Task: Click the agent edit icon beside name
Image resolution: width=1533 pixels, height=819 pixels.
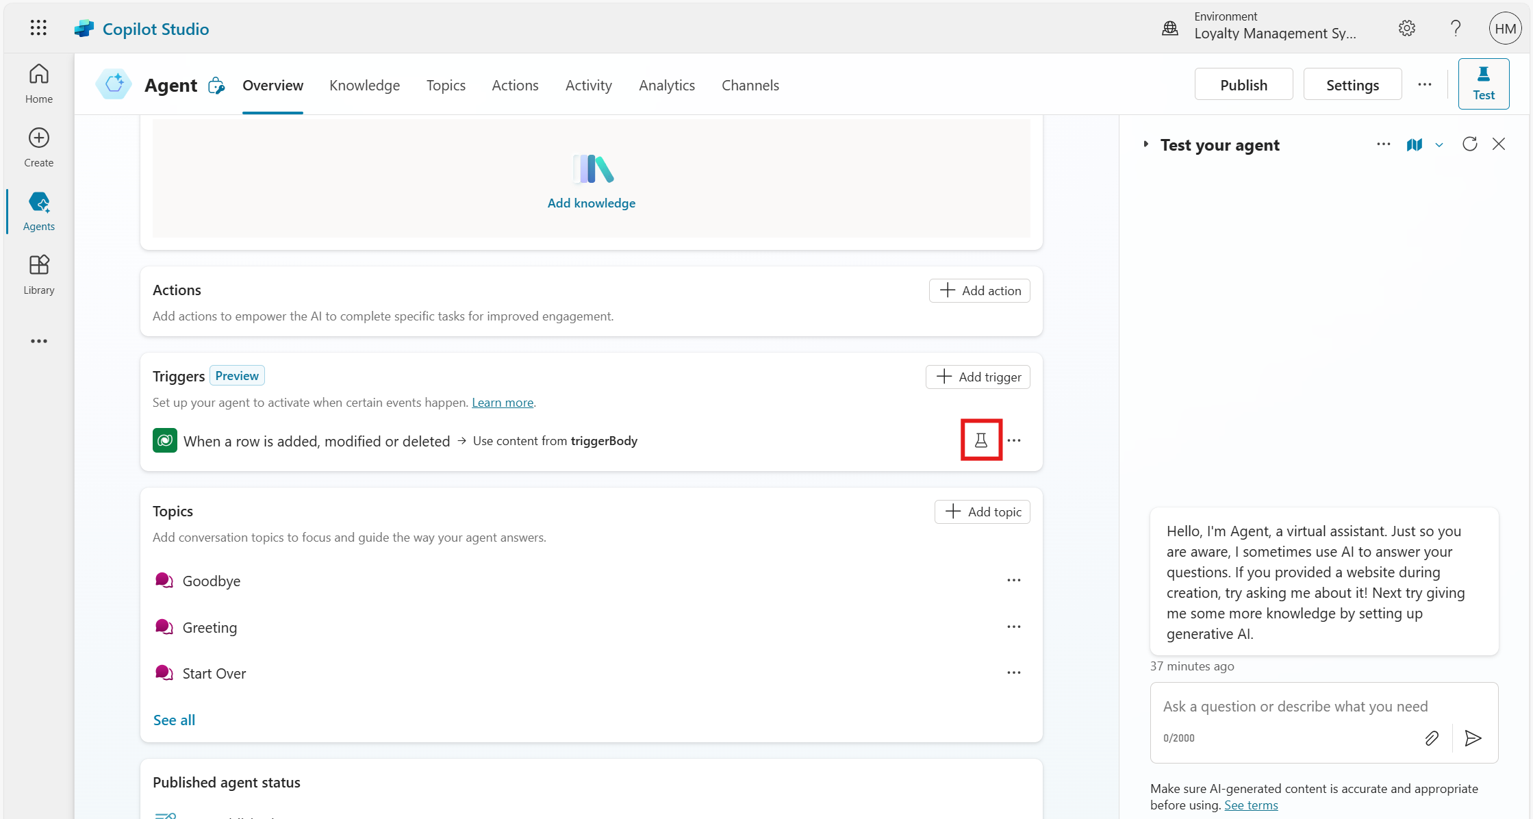Action: (x=216, y=86)
